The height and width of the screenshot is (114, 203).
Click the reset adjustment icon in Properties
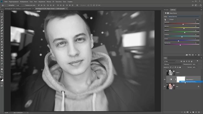[x=193, y=55]
